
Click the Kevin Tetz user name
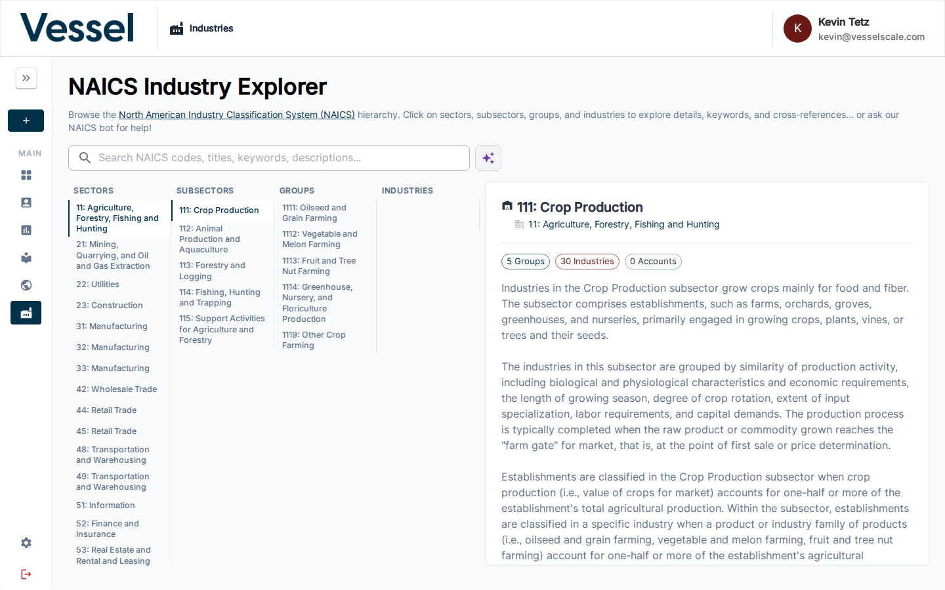click(843, 22)
